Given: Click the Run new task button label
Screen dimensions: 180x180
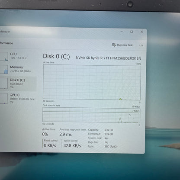Looking at the screenshot, I should pos(125,45).
